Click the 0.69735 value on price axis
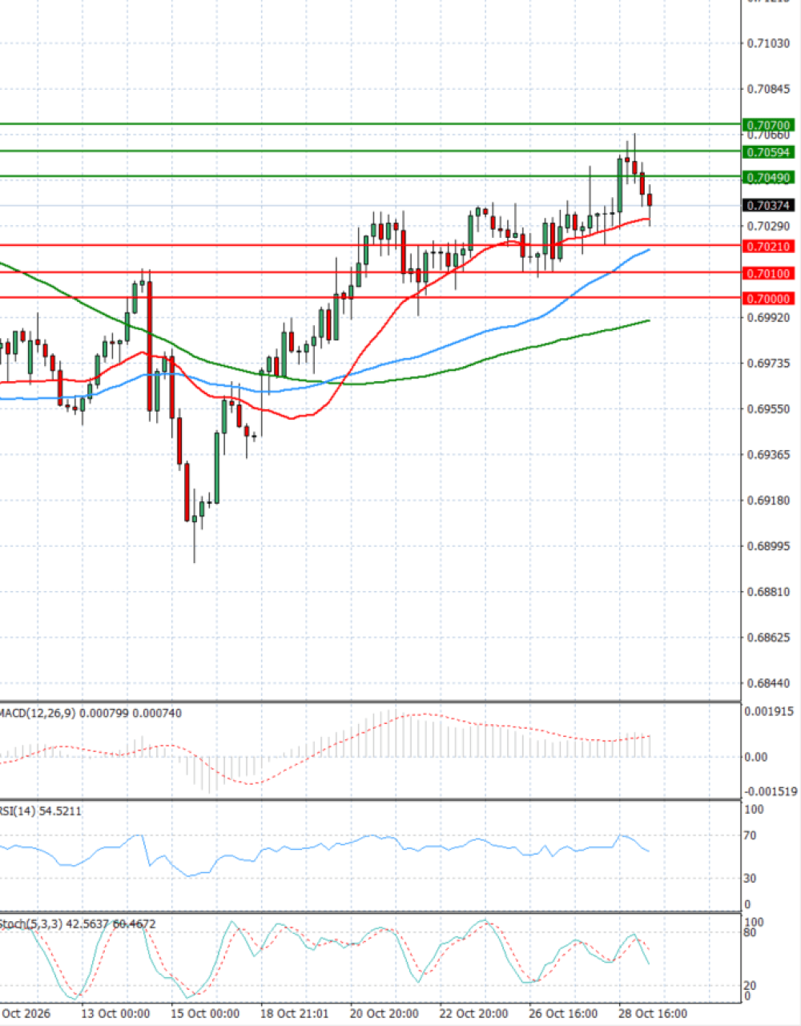This screenshot has height=1026, width=801. tap(768, 364)
